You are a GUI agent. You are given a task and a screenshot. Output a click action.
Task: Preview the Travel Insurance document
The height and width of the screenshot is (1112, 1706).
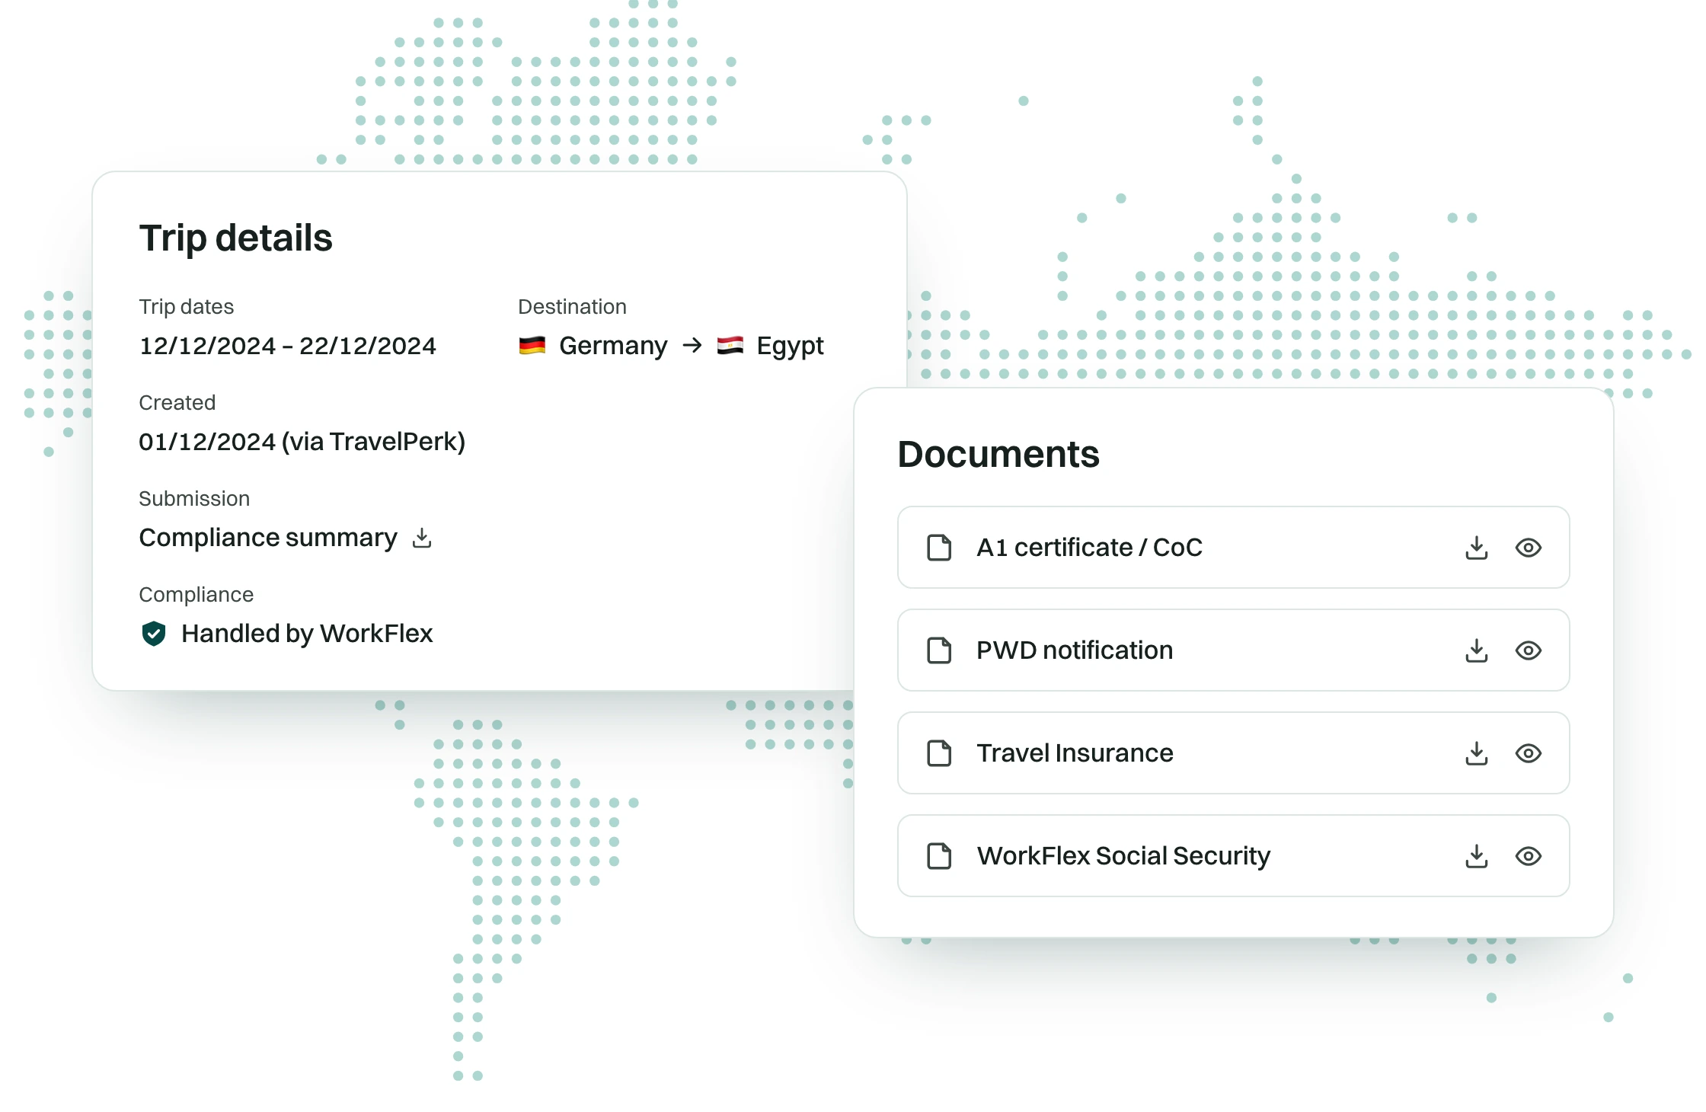[1528, 753]
